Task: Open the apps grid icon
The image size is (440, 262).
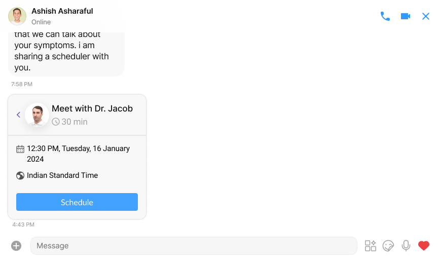Action: click(x=371, y=246)
